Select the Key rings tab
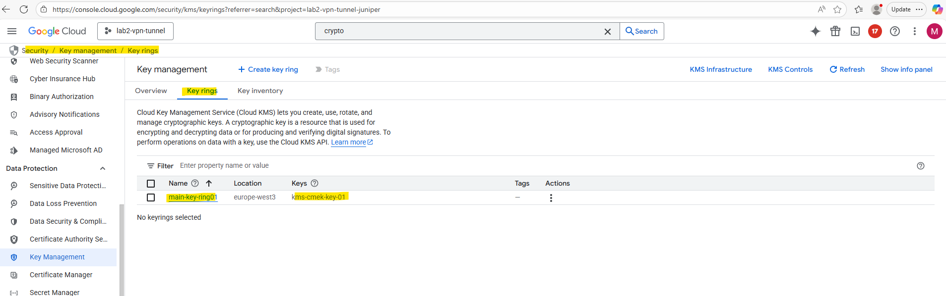The image size is (946, 296). pyautogui.click(x=202, y=91)
